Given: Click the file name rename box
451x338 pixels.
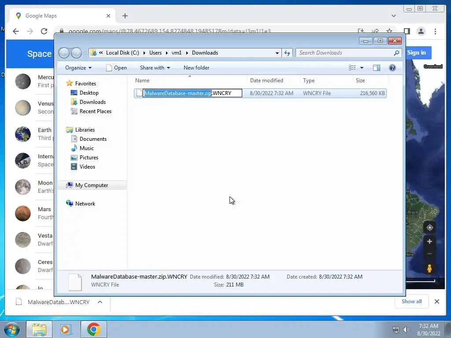Looking at the screenshot, I should 192,93.
